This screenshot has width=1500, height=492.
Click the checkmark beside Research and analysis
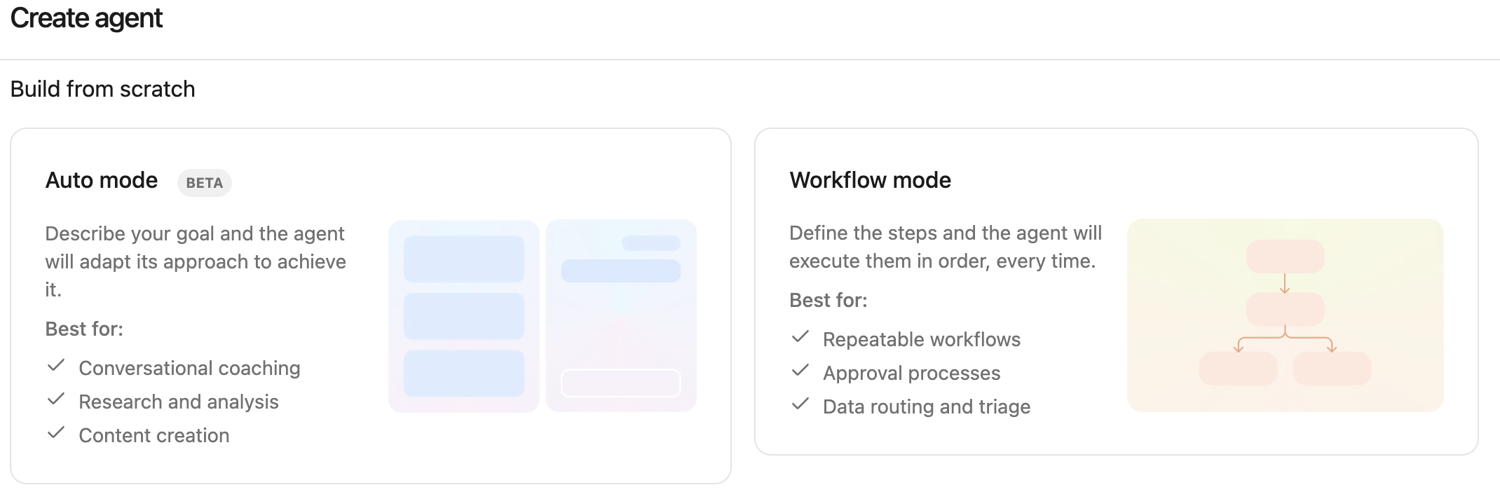click(x=55, y=401)
